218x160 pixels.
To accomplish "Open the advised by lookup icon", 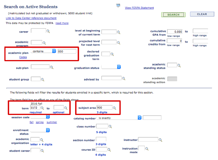I will (x=123, y=79).
